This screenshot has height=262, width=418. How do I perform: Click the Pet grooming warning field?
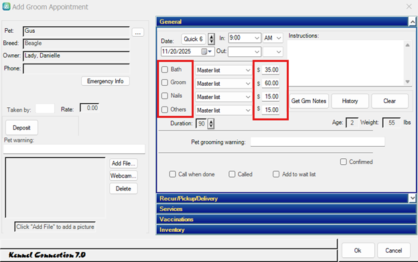(x=318, y=142)
